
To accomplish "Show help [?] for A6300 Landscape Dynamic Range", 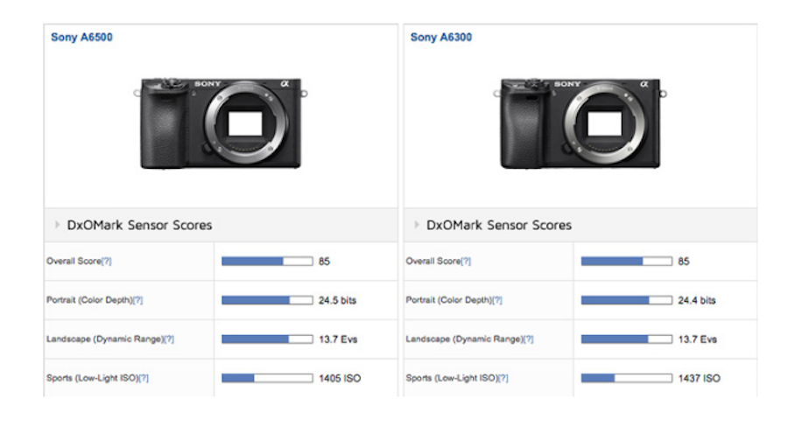I will click(528, 339).
